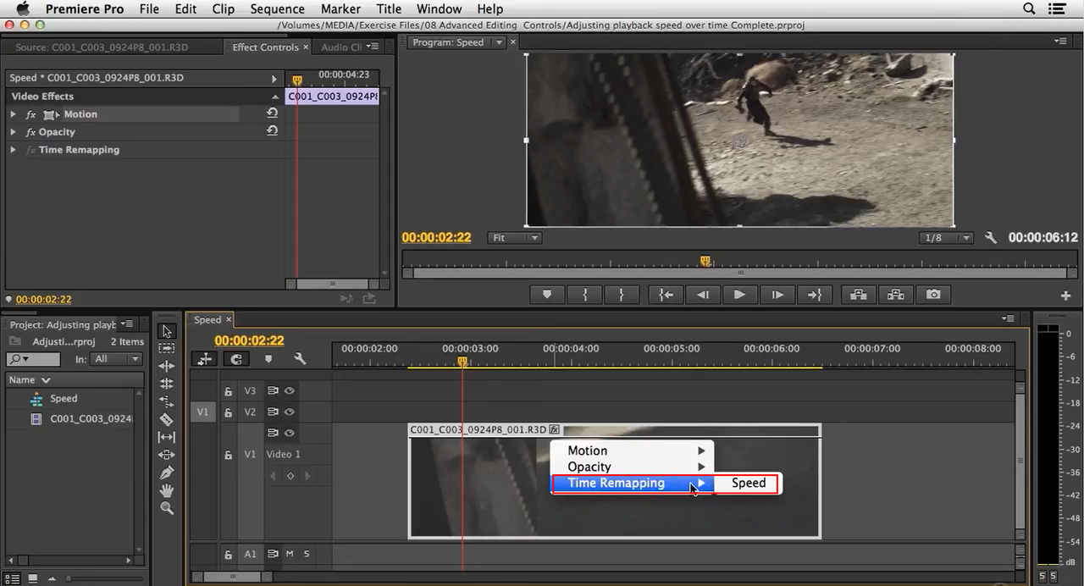Image resolution: width=1084 pixels, height=586 pixels.
Task: Select the Ripple Edit tool
Action: (167, 366)
